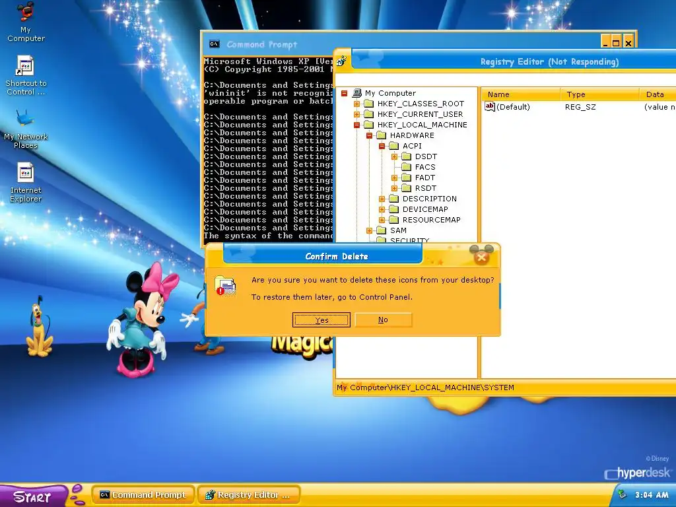Click the Confirm Delete warning icon
This screenshot has height=507, width=676.
point(225,285)
